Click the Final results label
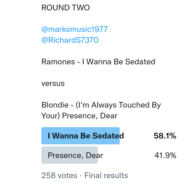This screenshot has height=183, width=185. [x=106, y=176]
